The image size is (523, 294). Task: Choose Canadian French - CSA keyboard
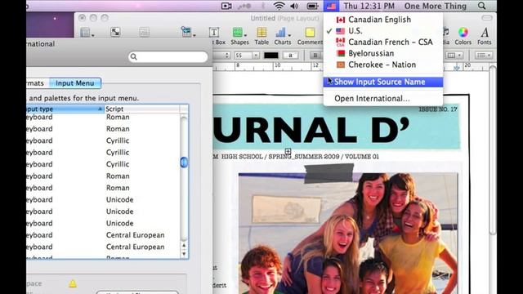coord(383,42)
